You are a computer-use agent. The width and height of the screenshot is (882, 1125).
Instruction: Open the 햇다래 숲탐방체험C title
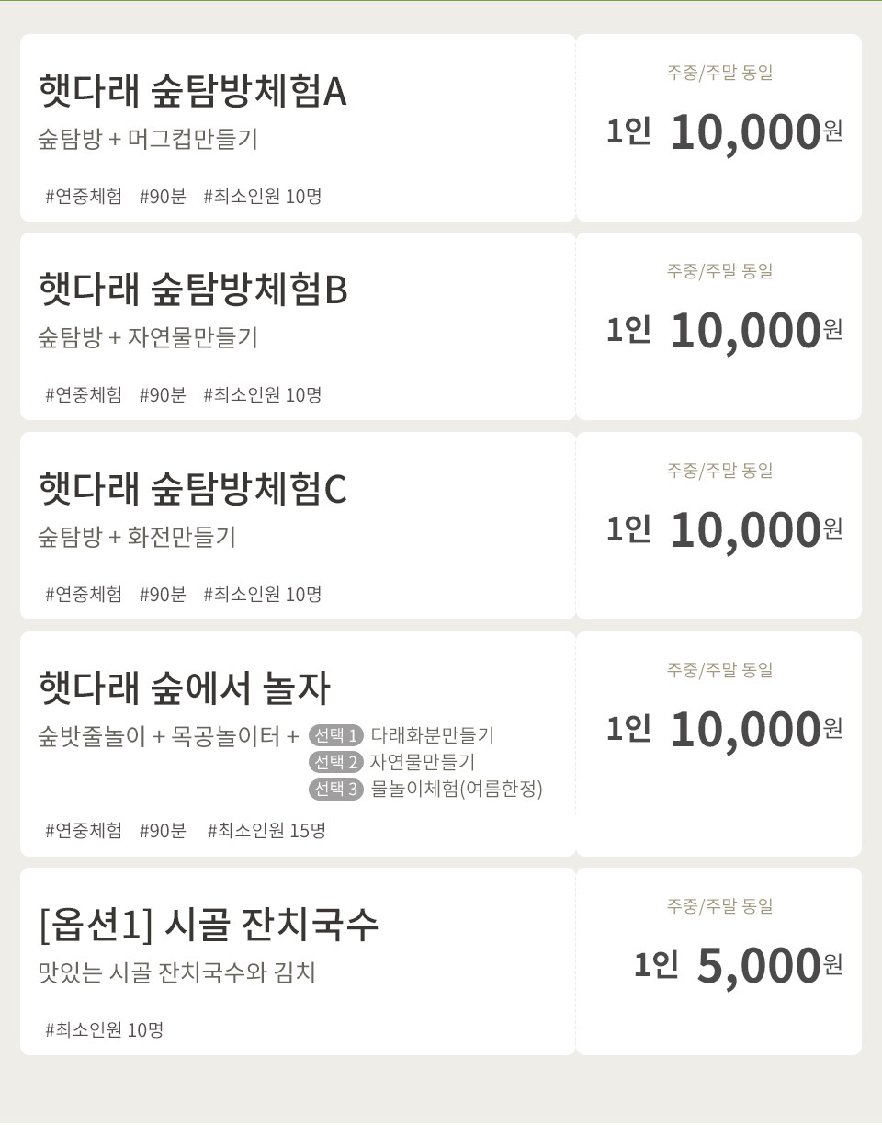pyautogui.click(x=192, y=488)
